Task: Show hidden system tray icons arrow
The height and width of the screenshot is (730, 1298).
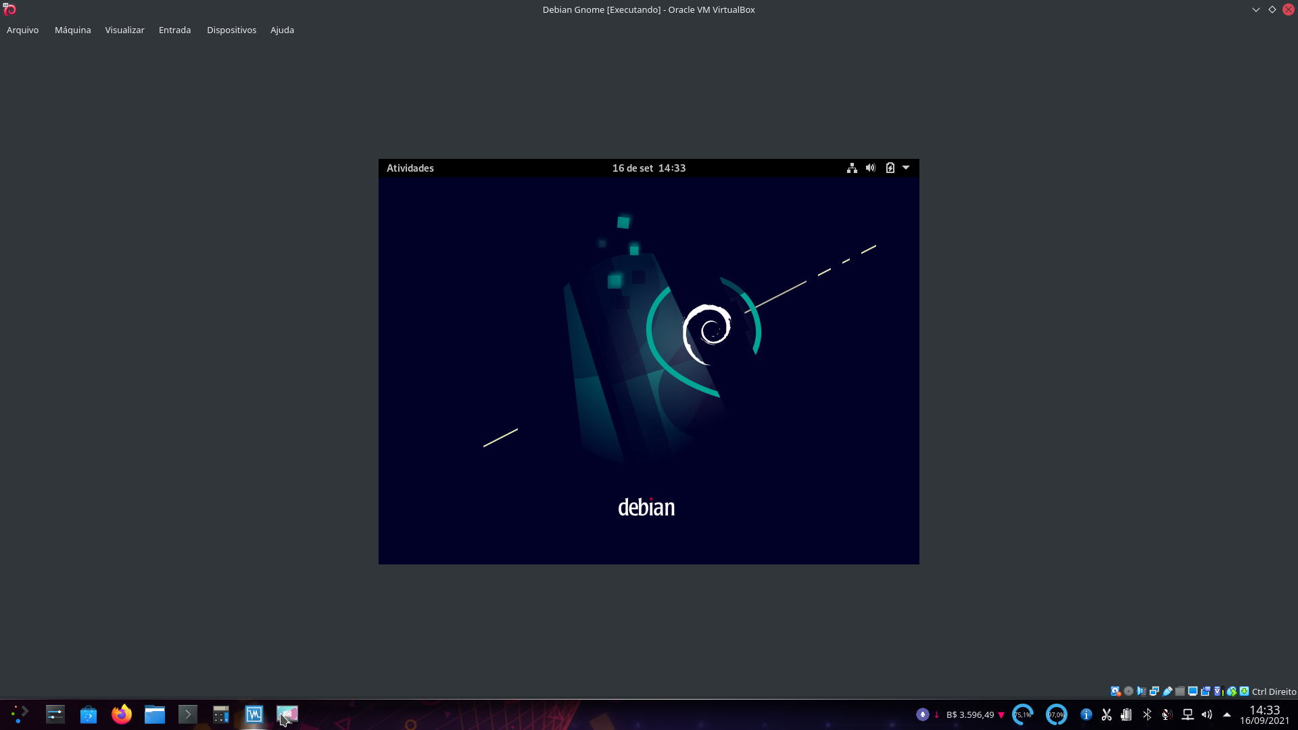Action: (1227, 714)
